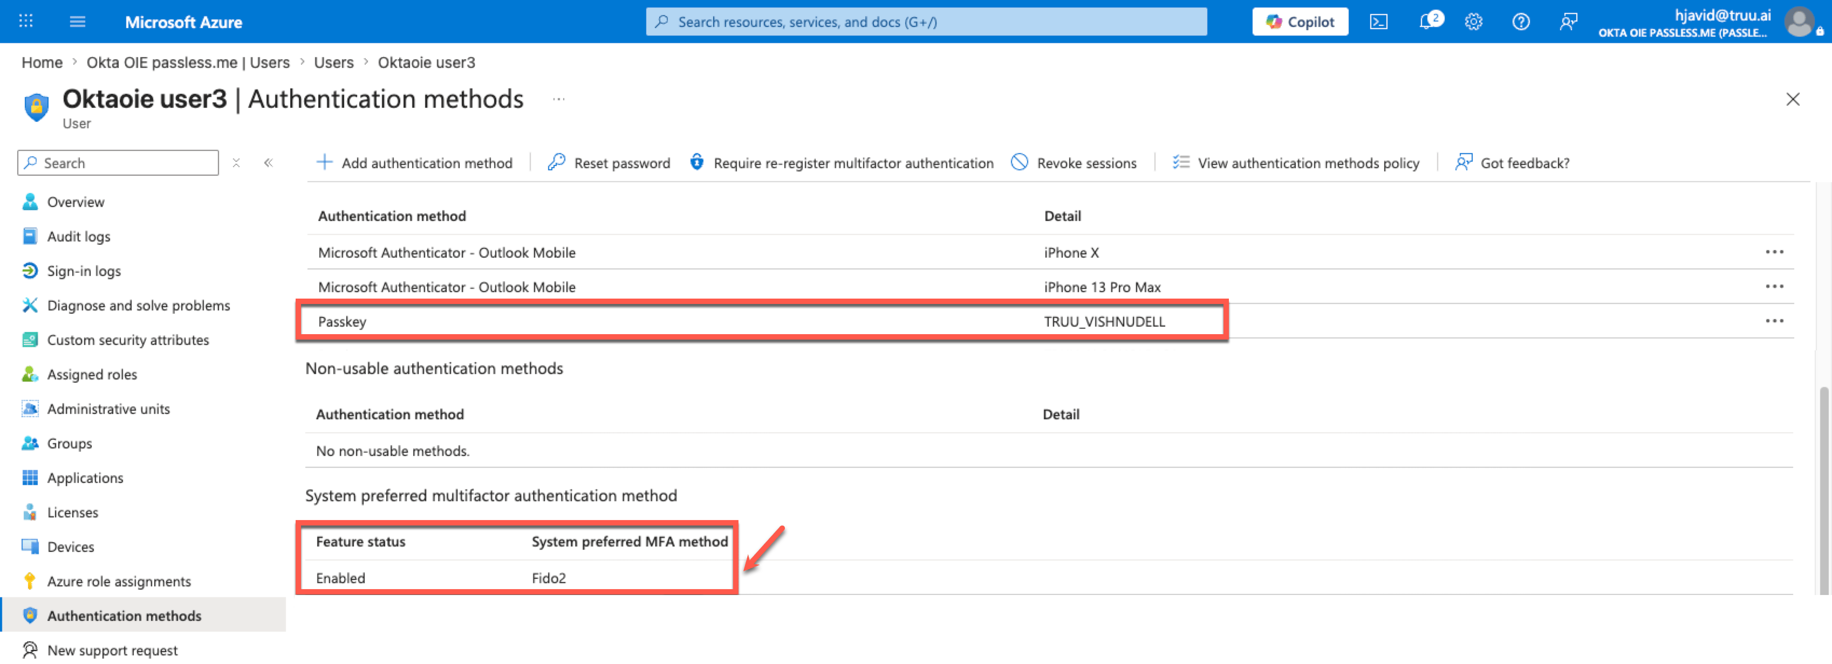The width and height of the screenshot is (1832, 664).
Task: Open ellipsis menu for Passkey row
Action: [1774, 320]
